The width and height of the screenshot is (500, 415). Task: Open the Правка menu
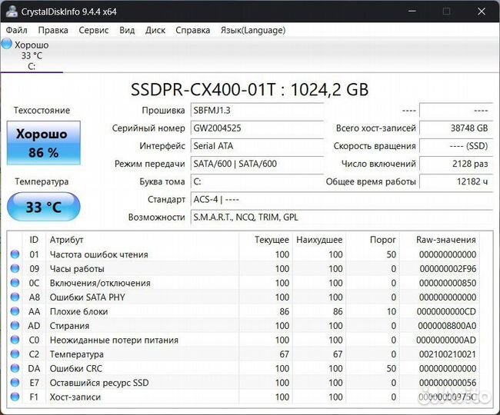53,30
